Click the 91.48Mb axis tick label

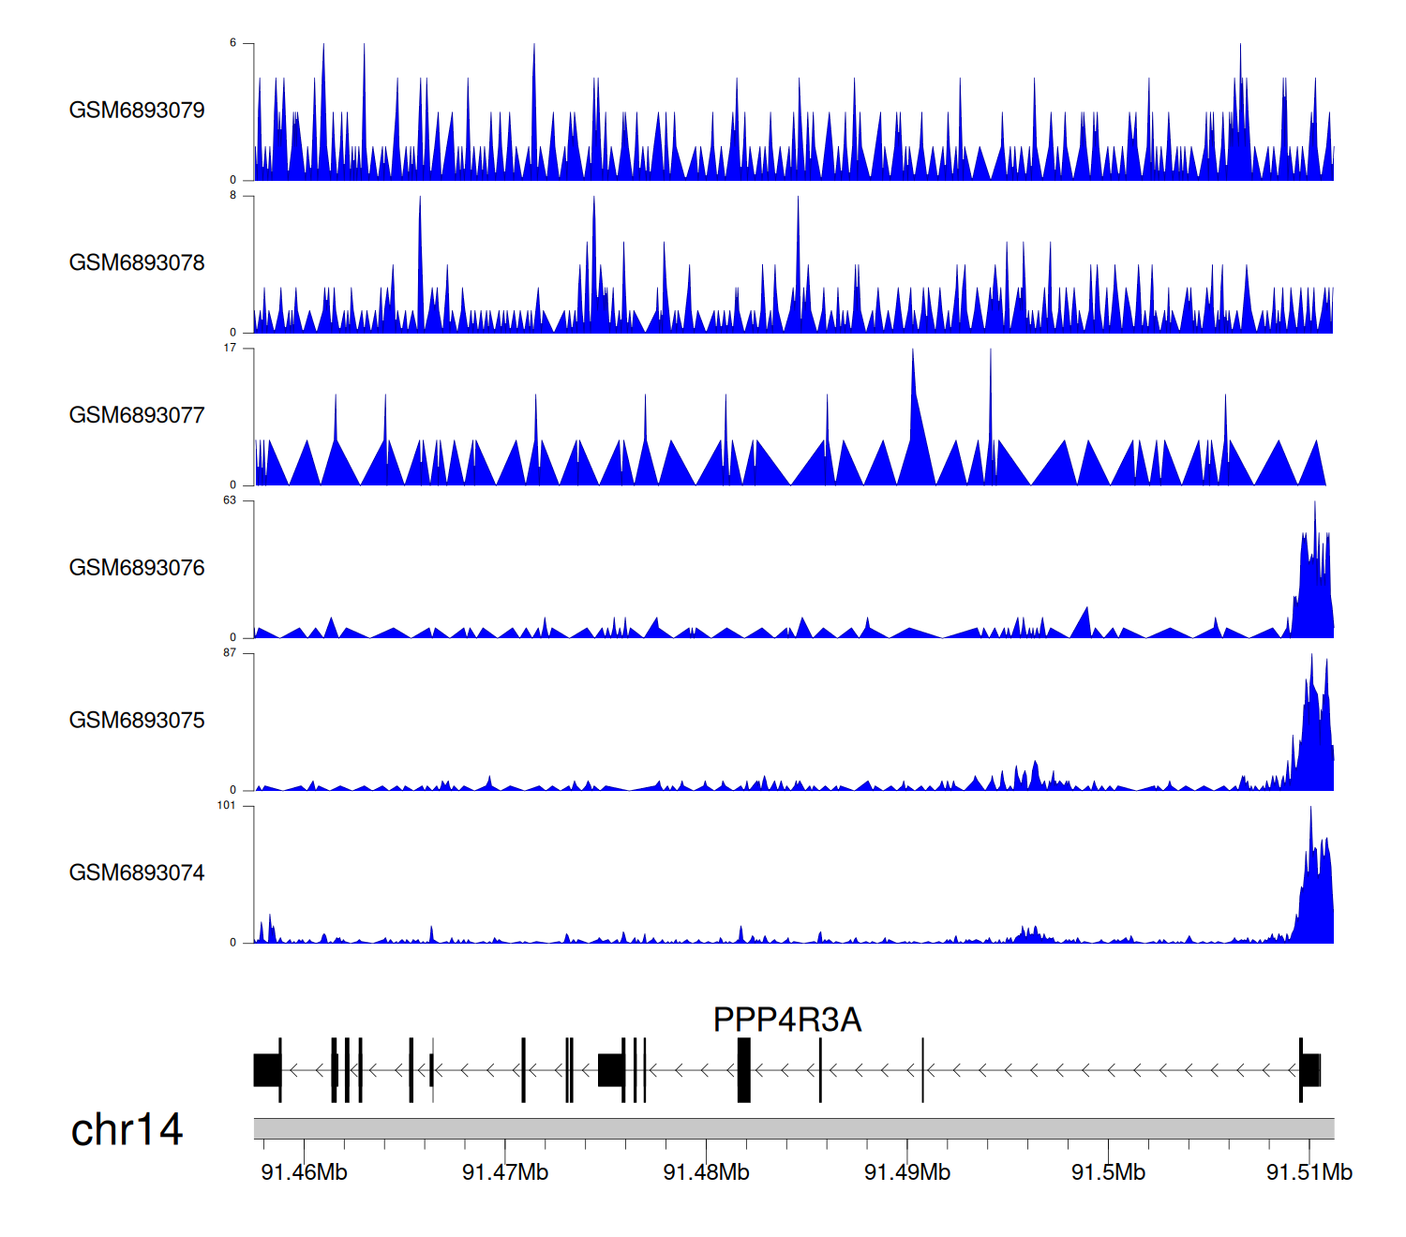coord(706,1172)
